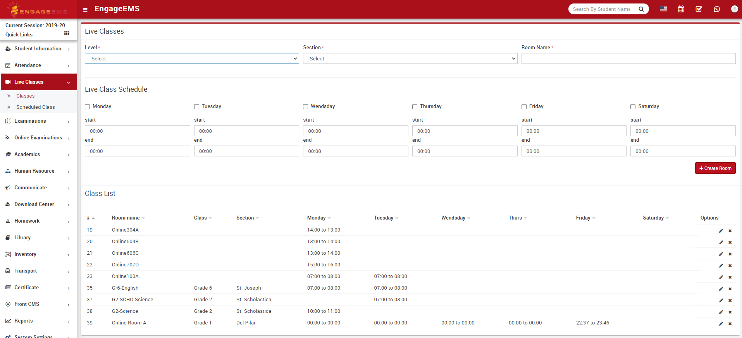Open the Transport sidebar menu
Viewport: 742px width, 338px height.
click(39, 271)
